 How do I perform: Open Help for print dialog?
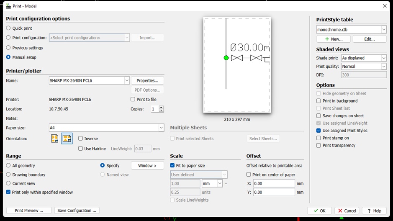pos(374,211)
